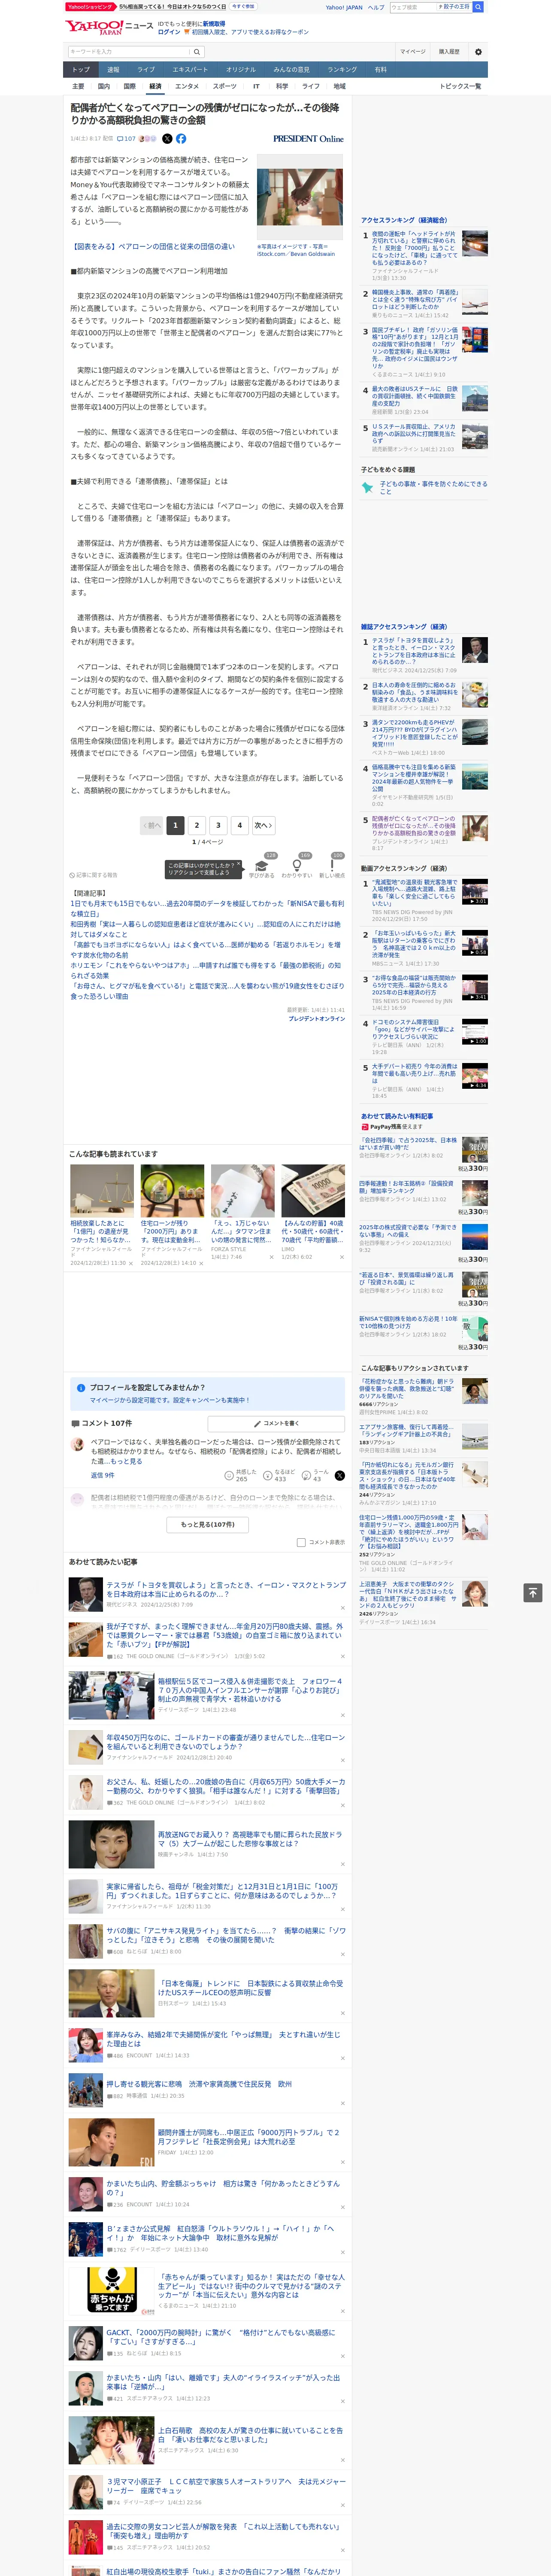Click うーん face icon on first comment
Screen dimensions: 551x2576
(307, 1475)
